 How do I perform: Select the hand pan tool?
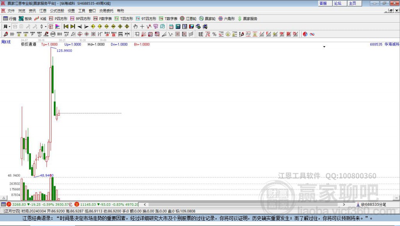pyautogui.click(x=136, y=27)
